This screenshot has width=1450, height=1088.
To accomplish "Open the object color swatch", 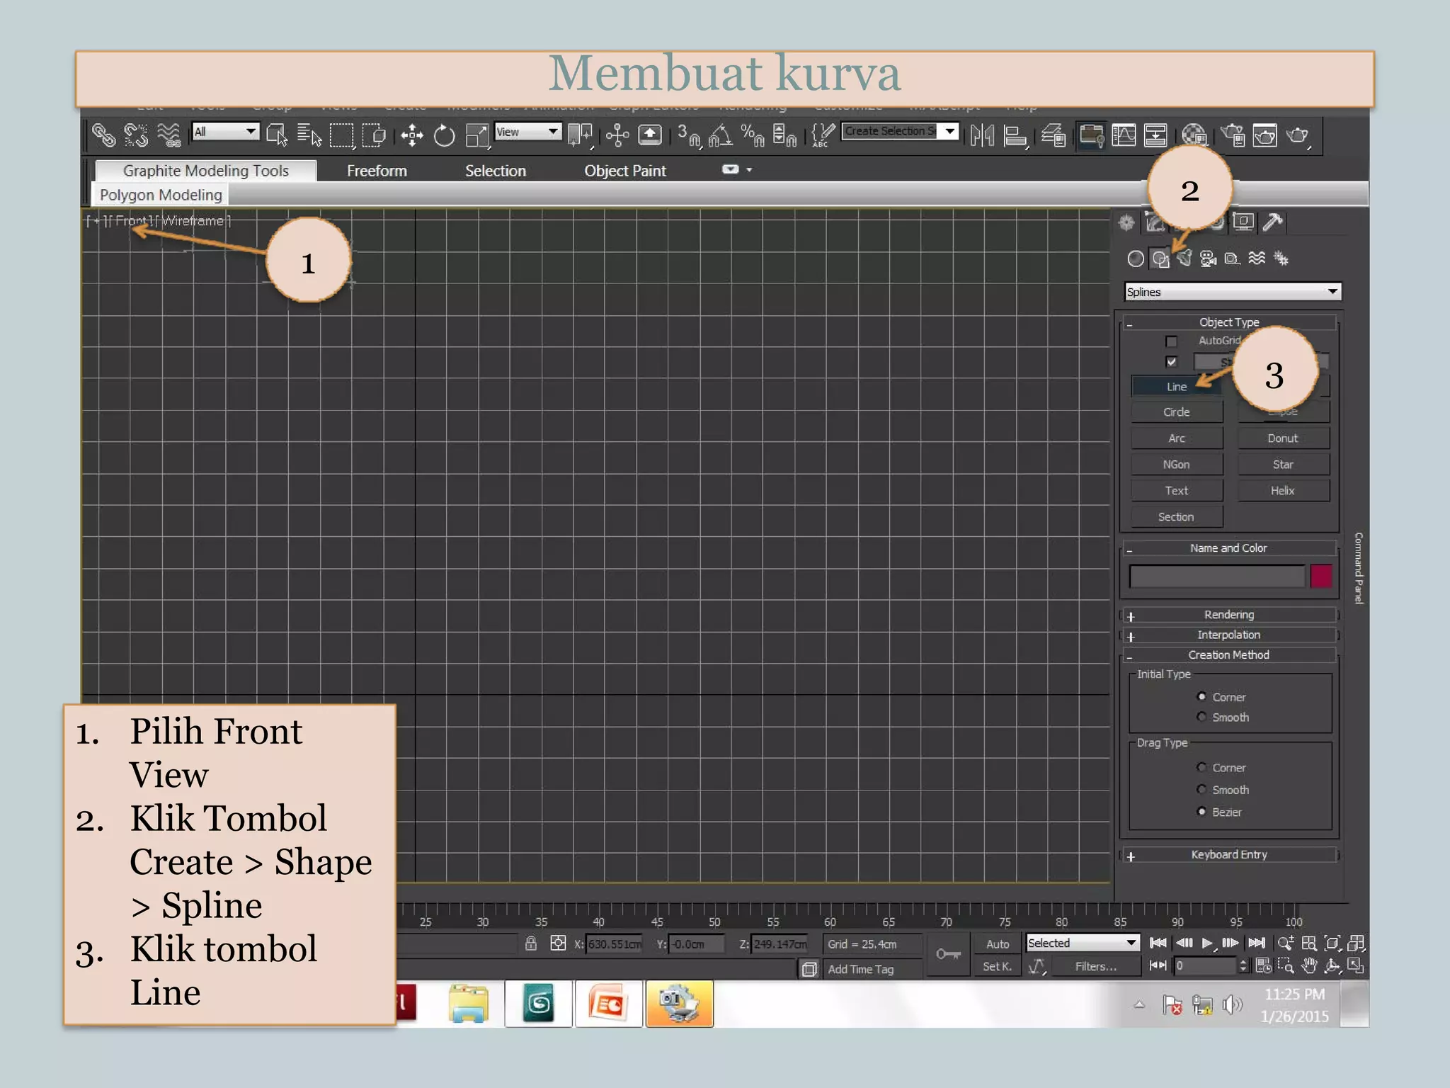I will coord(1321,576).
